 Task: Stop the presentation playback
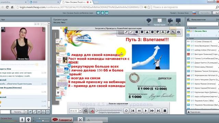165,111
